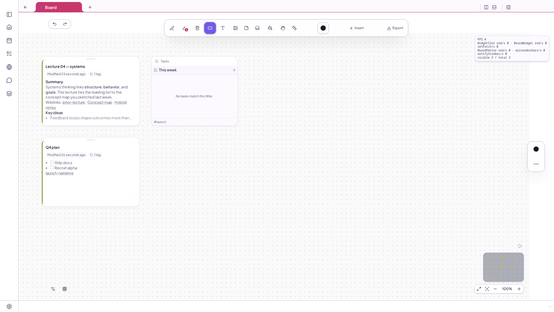Add a new tab
The image size is (554, 312).
(90, 7)
